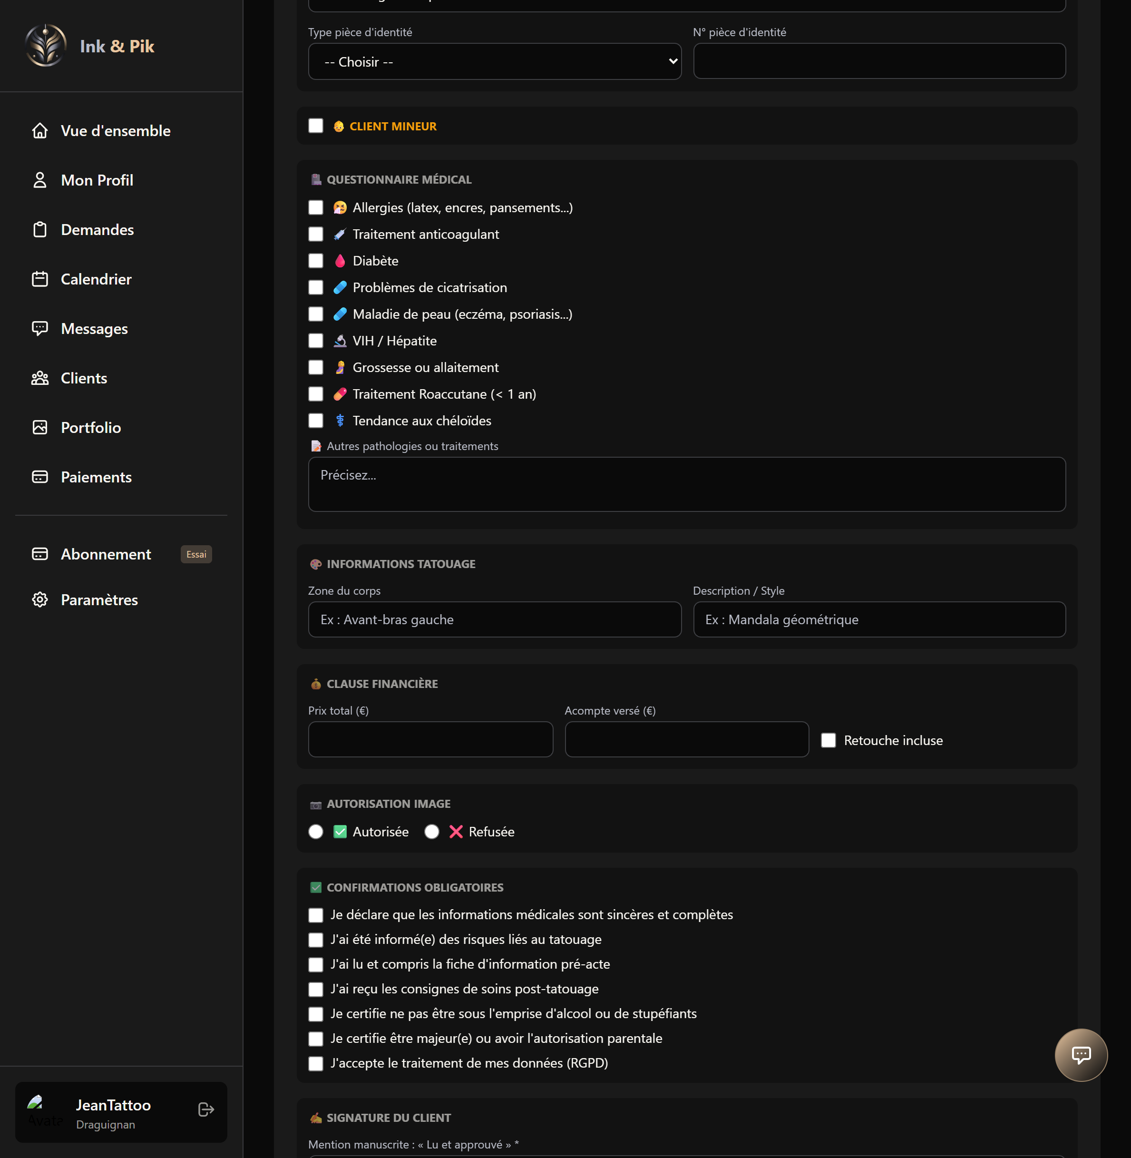Screen dimensions: 1131x1158
Task: Enable the Retouche incluse checkbox
Action: (x=828, y=740)
